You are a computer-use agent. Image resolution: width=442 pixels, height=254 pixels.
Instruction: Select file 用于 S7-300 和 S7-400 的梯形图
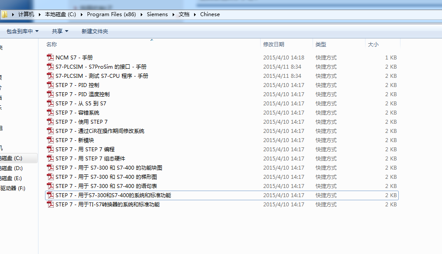(106, 177)
